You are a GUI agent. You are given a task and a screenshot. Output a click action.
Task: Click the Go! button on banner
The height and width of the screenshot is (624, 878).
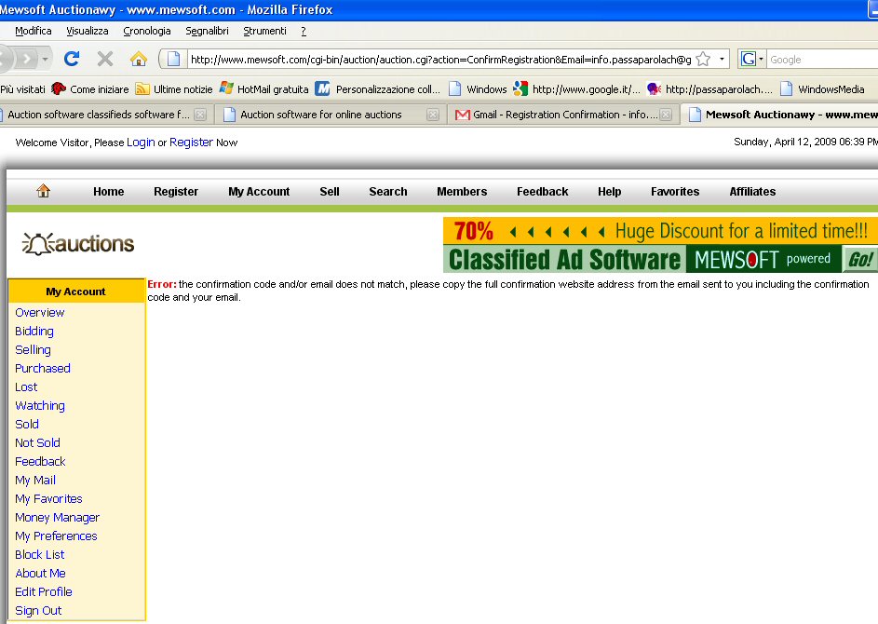860,259
